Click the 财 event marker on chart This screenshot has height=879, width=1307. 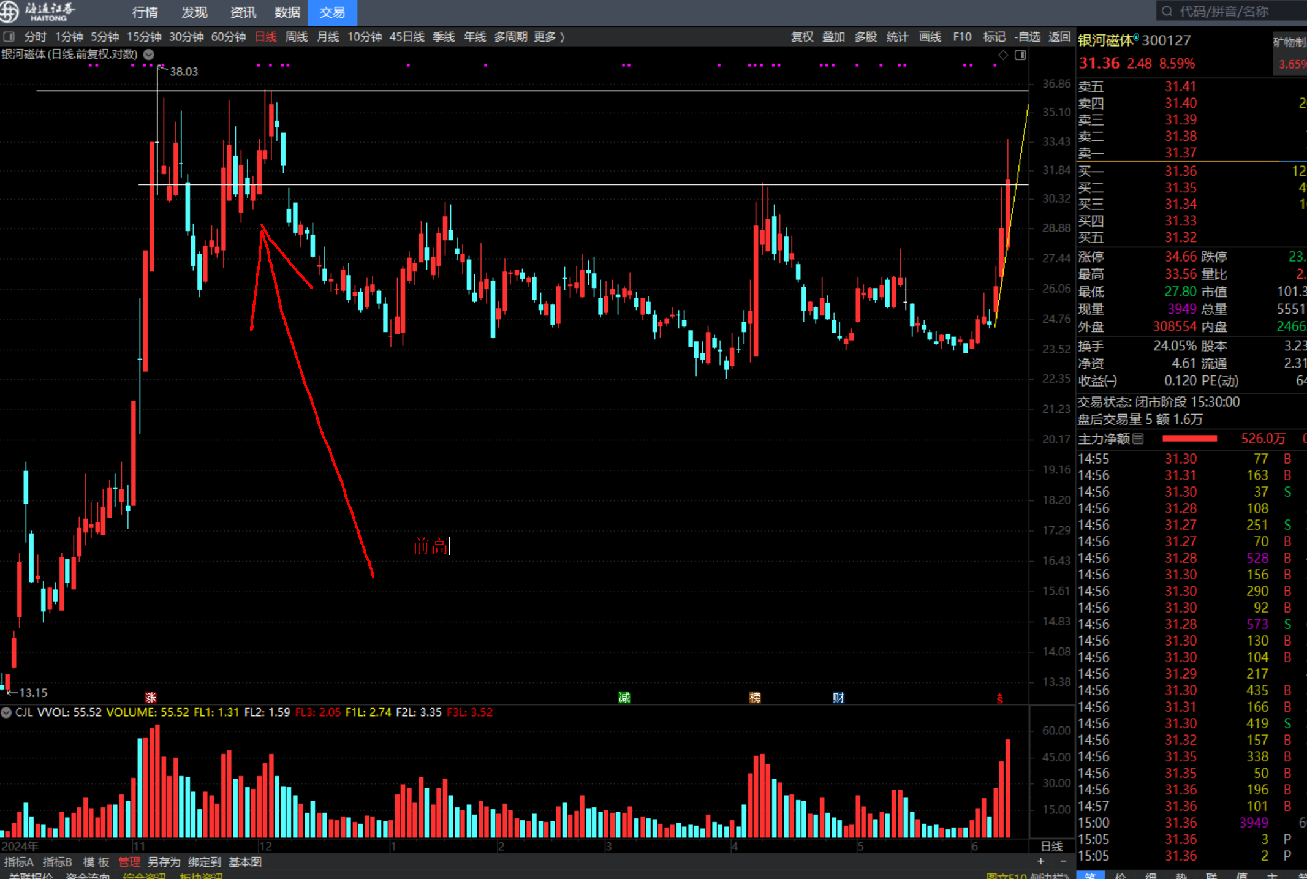pos(838,697)
